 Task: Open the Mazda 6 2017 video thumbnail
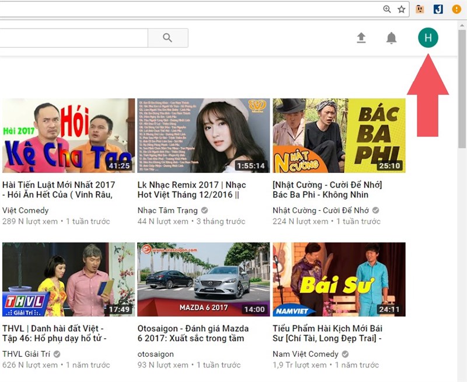[x=203, y=280]
